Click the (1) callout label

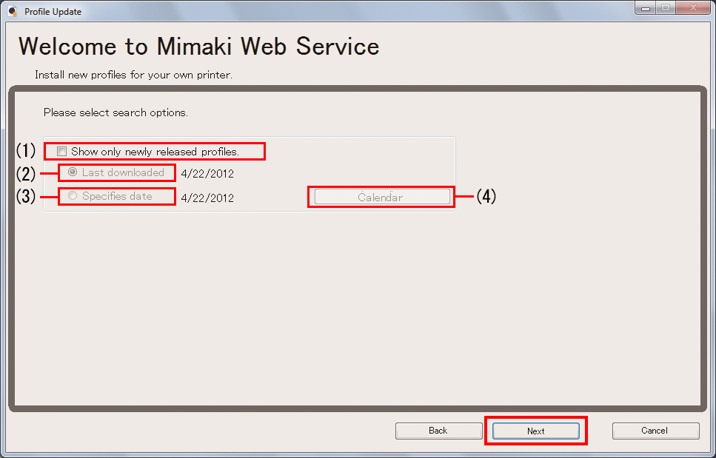[26, 151]
